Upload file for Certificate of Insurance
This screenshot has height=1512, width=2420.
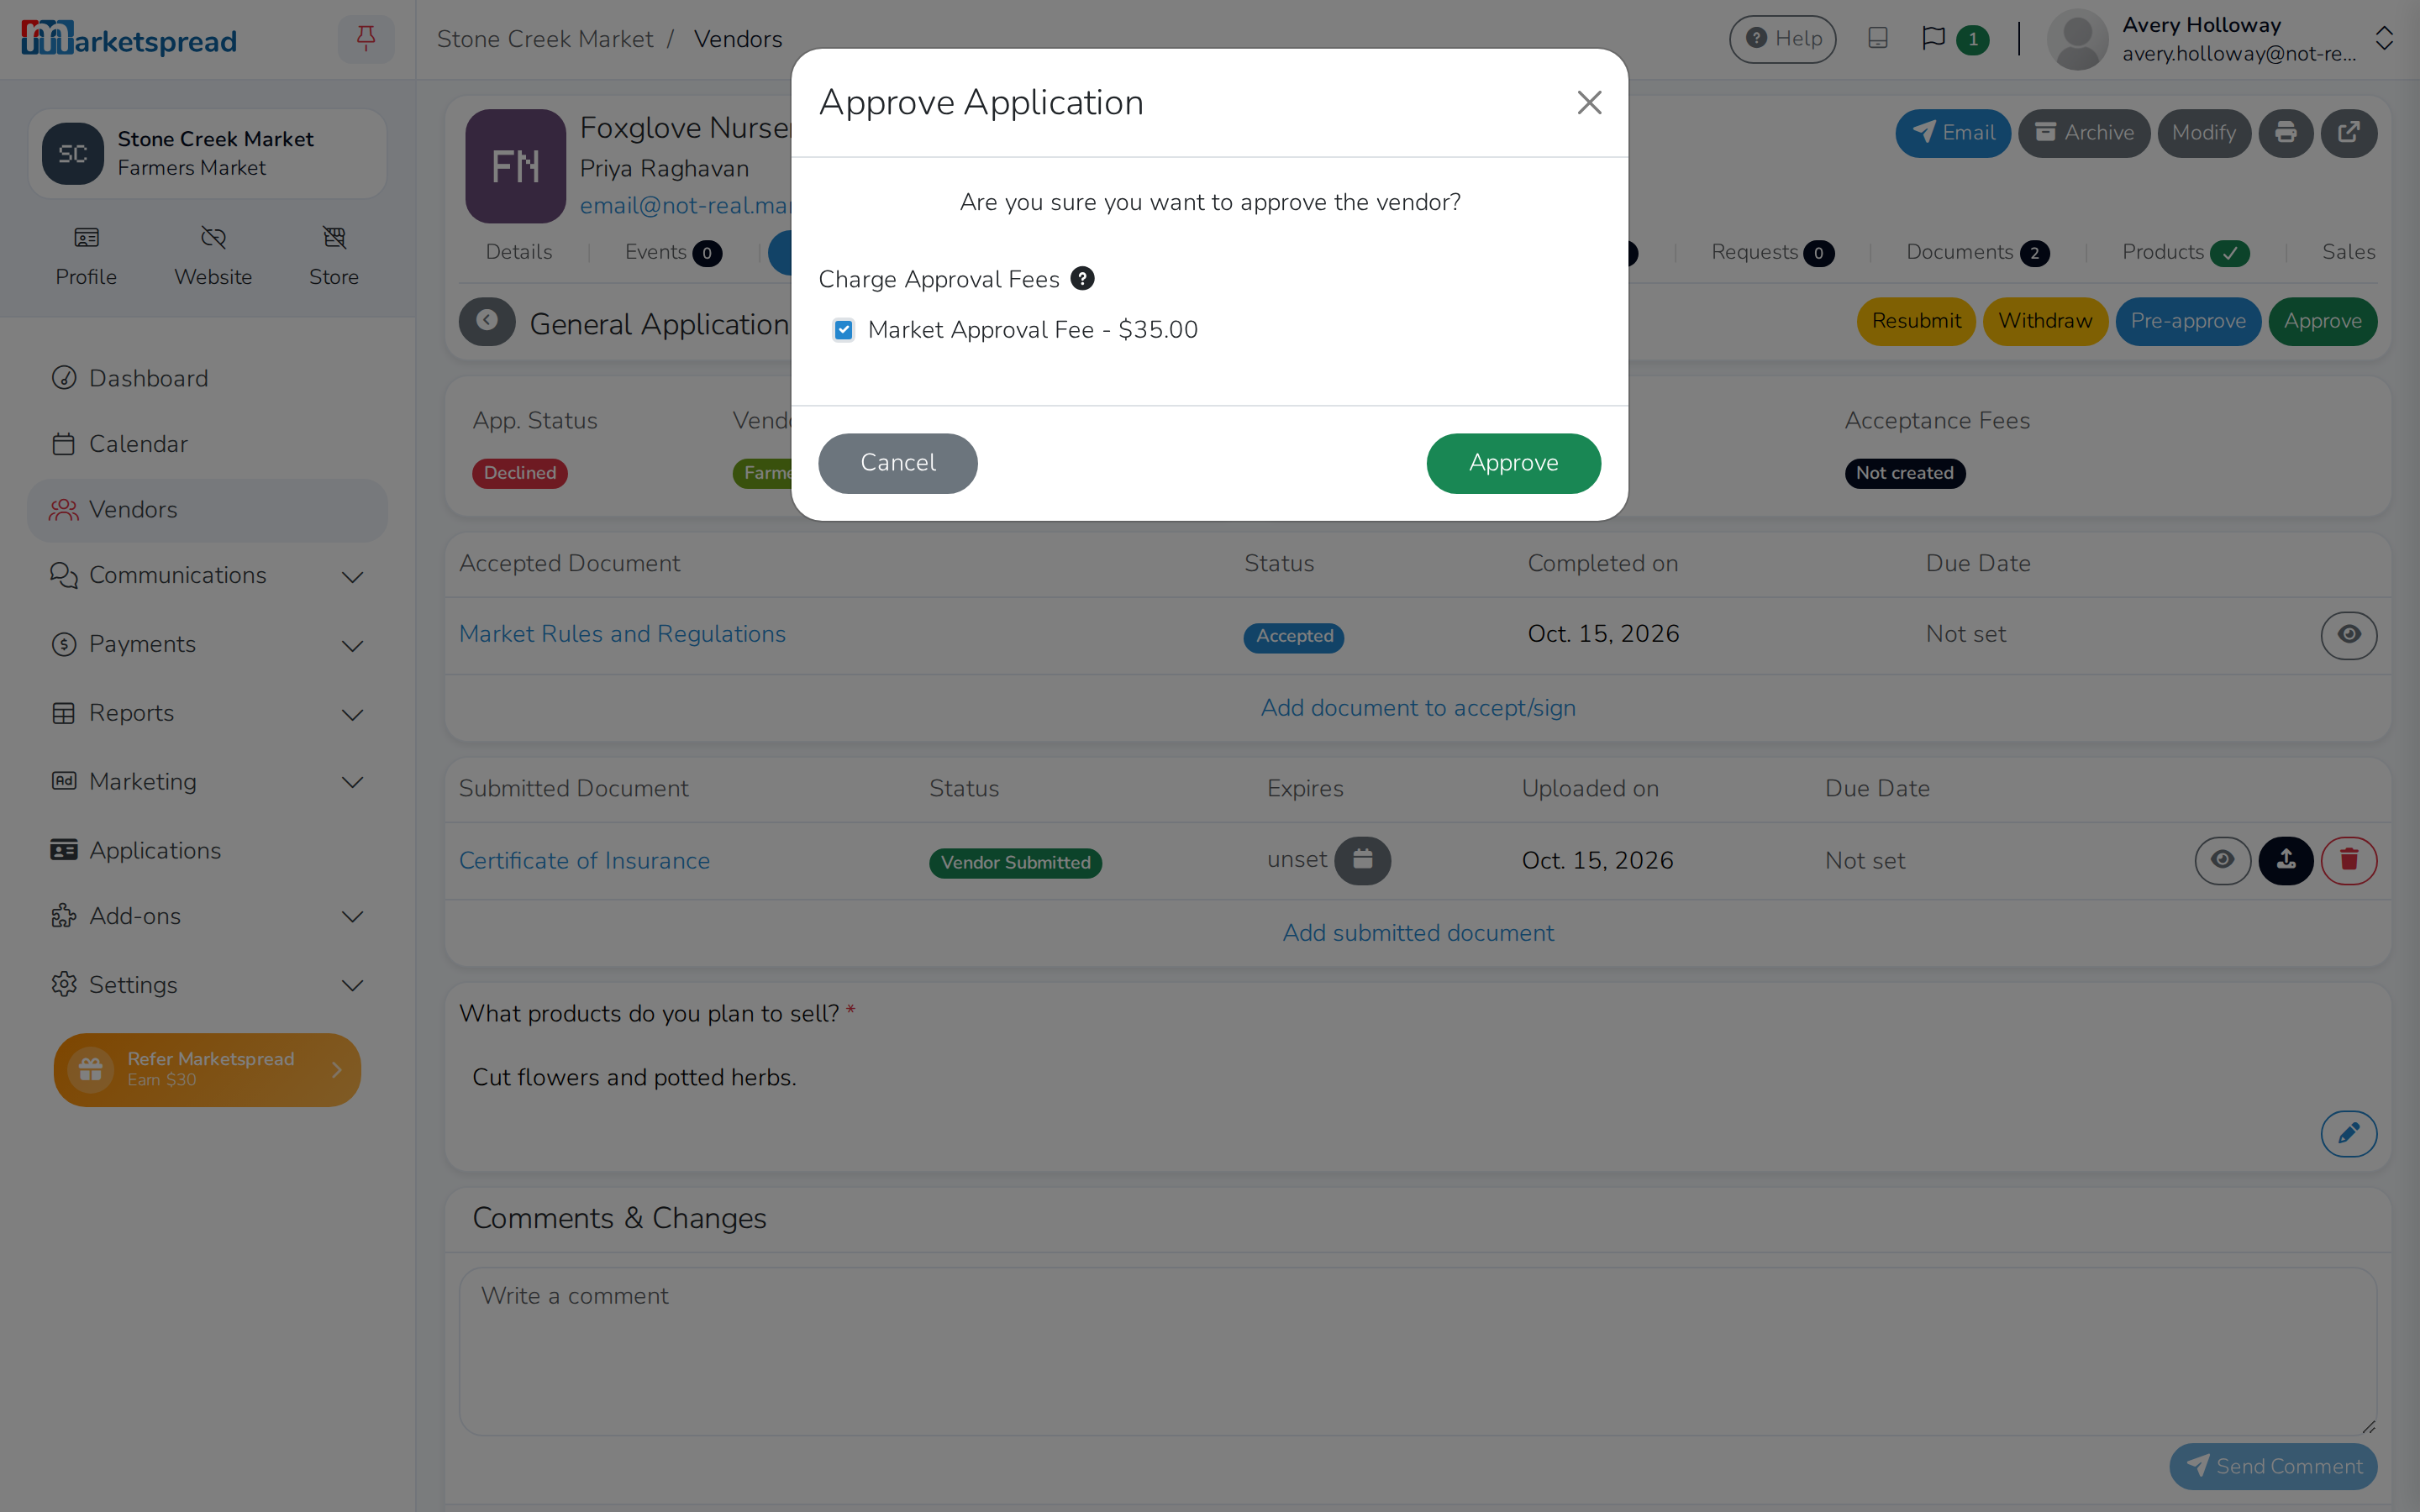click(2285, 860)
